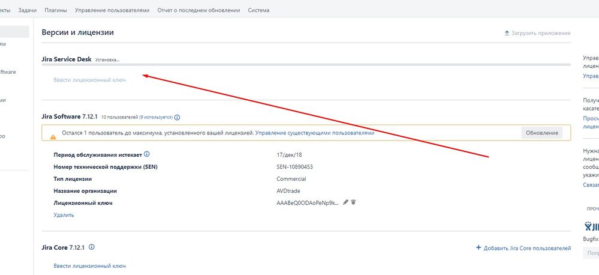This screenshot has width=599, height=275.
Task: Edit license key with pencil icon
Action: point(346,202)
